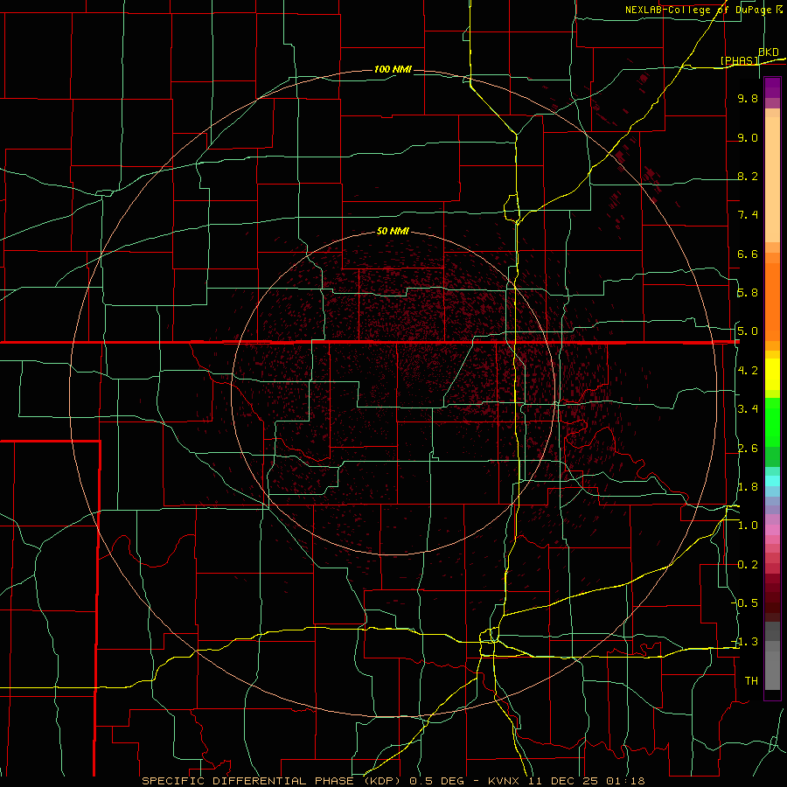Click the yellow band of the color scale
787x787 pixels.
772,374
